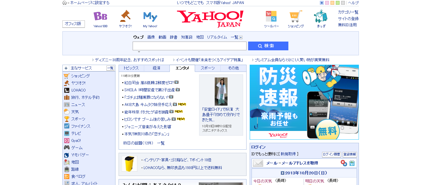The width and height of the screenshot is (421, 185).
Task: Select the リアルタイム search tab
Action: coord(217,37)
